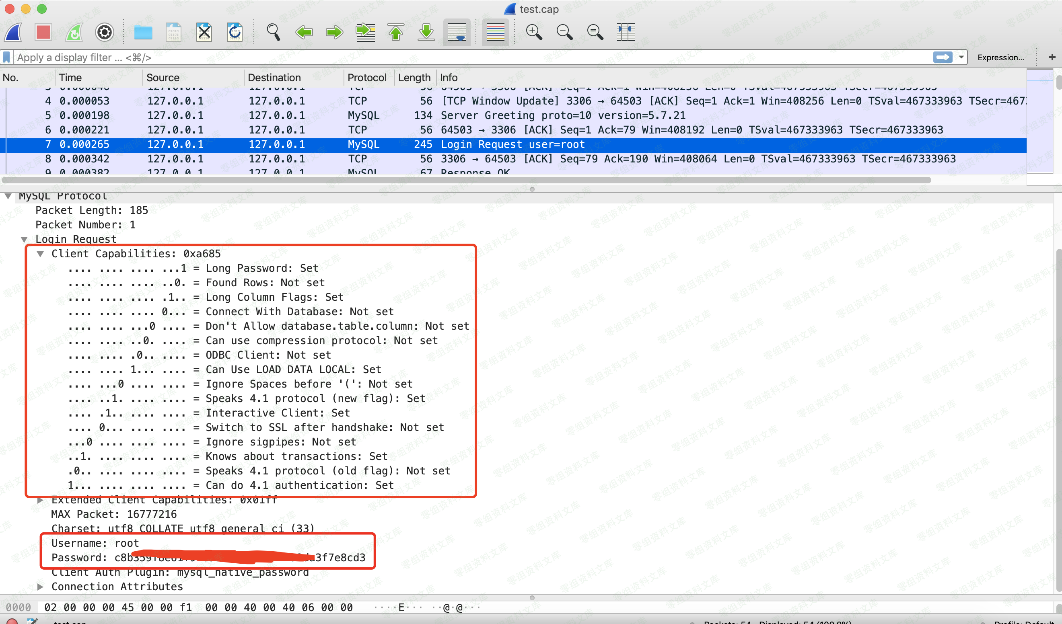Viewport: 1062px width, 624px height.
Task: Click the Expression… button
Action: (x=1000, y=57)
